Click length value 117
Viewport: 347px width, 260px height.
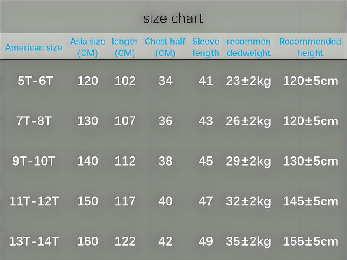(x=125, y=201)
